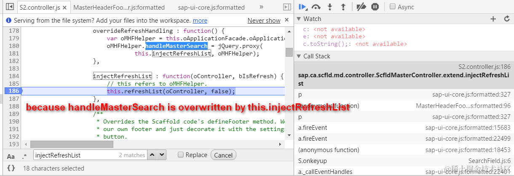Click injectRefreshList in line 181
Viewport: 514px width, 176px height.
[x=182, y=53]
